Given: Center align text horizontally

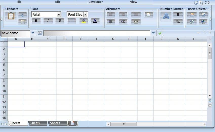Looking at the screenshot, I should point(123,15).
